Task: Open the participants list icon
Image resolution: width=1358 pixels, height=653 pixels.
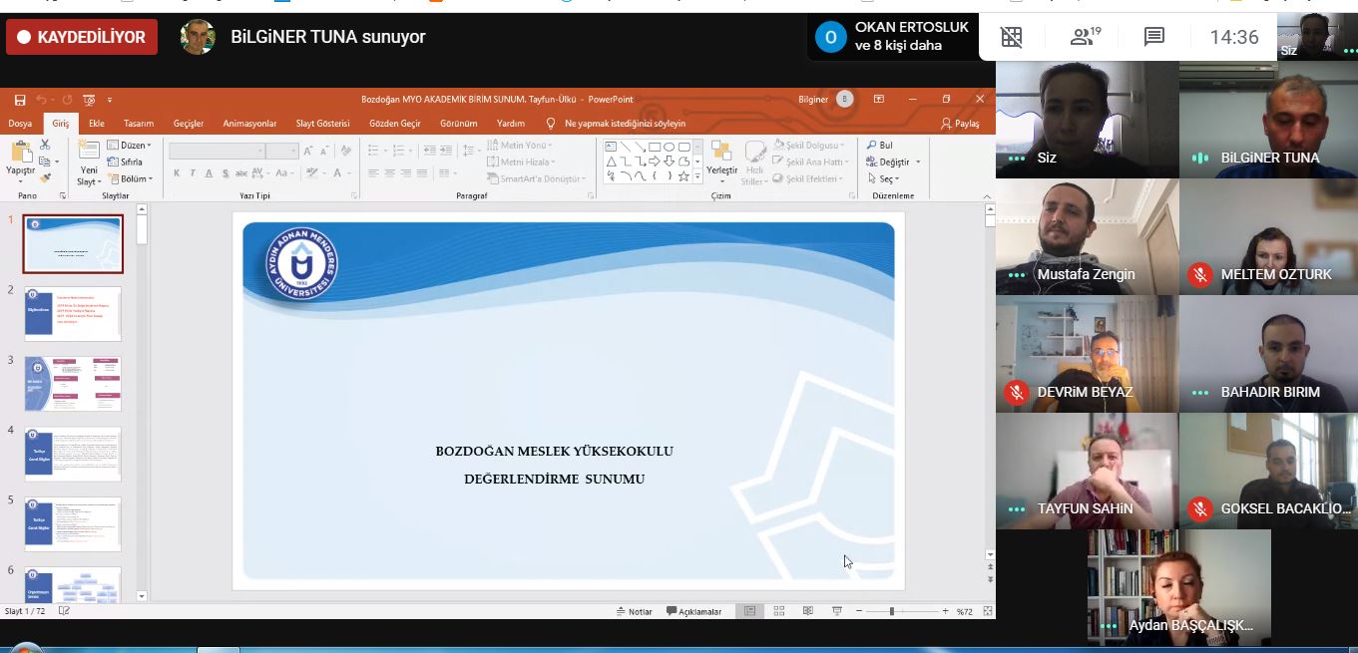Action: [1085, 38]
